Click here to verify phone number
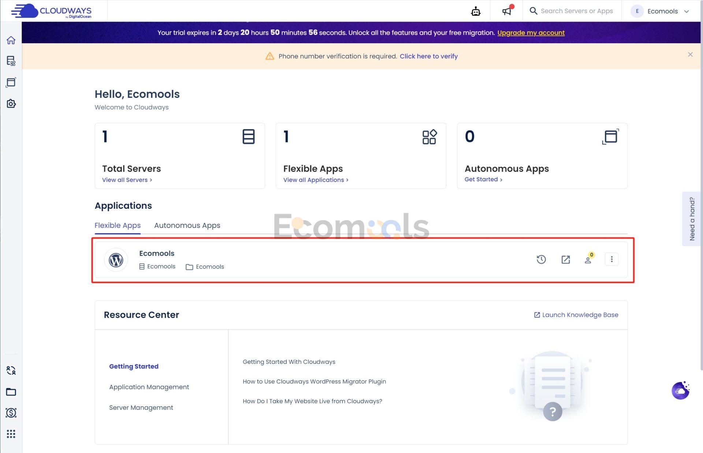This screenshot has height=453, width=703. coord(428,56)
